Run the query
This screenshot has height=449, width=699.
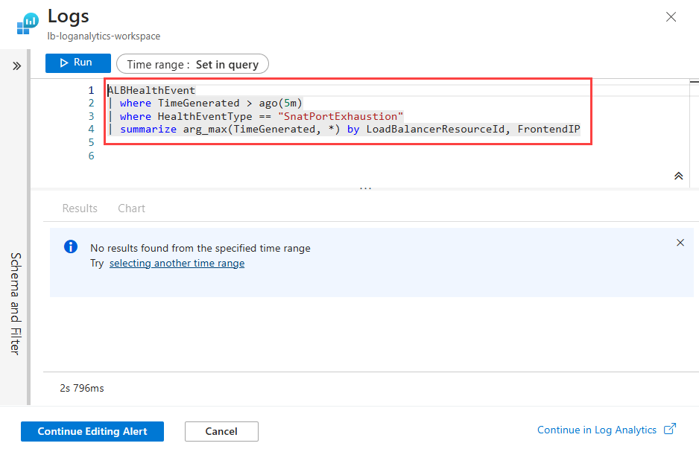coord(78,63)
